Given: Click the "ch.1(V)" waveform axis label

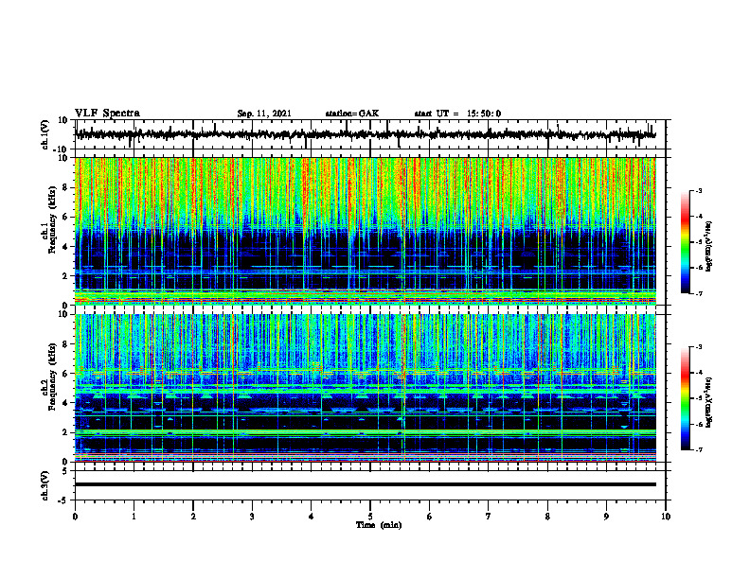Looking at the screenshot, I should click(45, 134).
